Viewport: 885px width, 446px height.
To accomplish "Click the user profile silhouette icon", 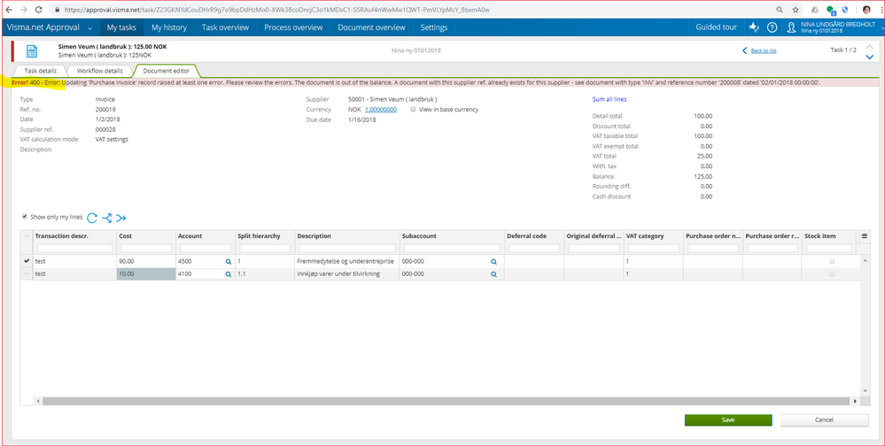I will (x=792, y=27).
